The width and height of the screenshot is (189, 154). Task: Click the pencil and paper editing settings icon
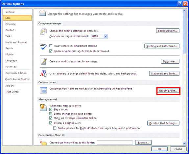coord(43,32)
